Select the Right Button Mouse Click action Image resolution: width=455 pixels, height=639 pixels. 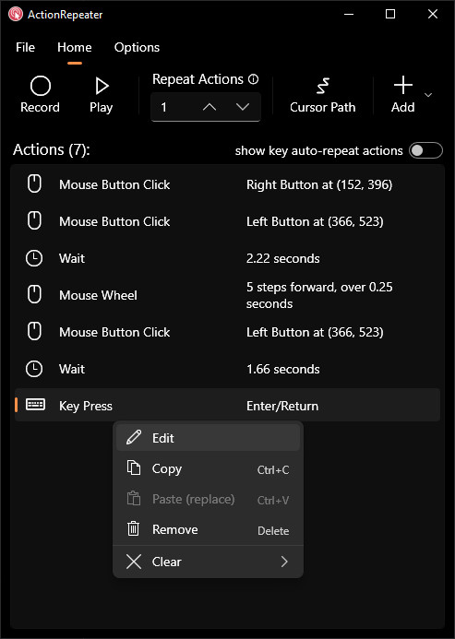pos(227,184)
